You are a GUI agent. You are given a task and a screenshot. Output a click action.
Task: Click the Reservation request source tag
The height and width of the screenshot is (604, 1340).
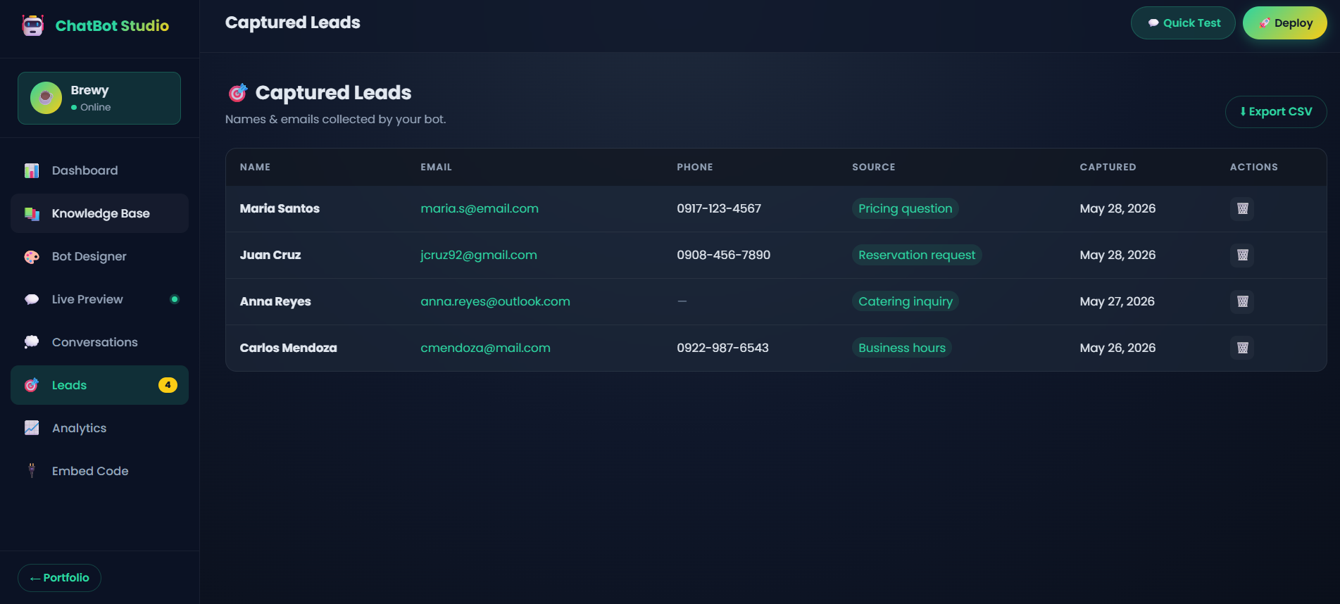tap(917, 255)
